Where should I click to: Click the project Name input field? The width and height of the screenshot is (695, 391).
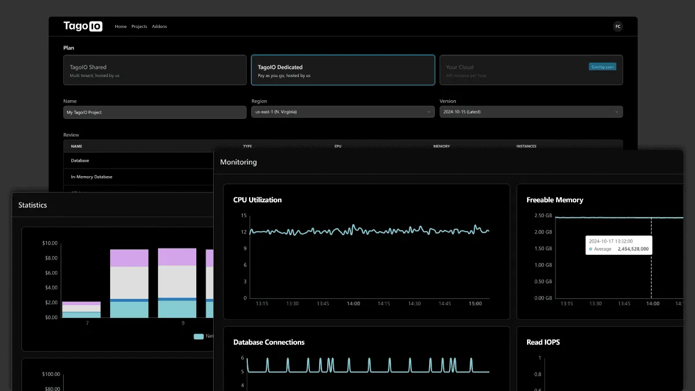point(155,112)
